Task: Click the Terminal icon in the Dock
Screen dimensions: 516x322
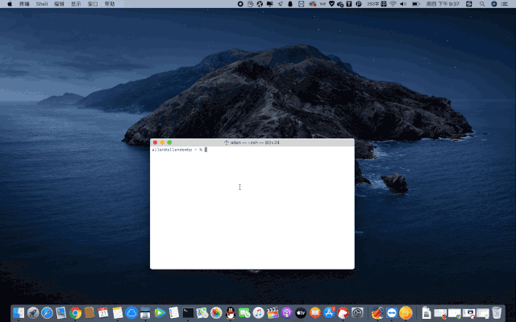Action: pos(188,312)
